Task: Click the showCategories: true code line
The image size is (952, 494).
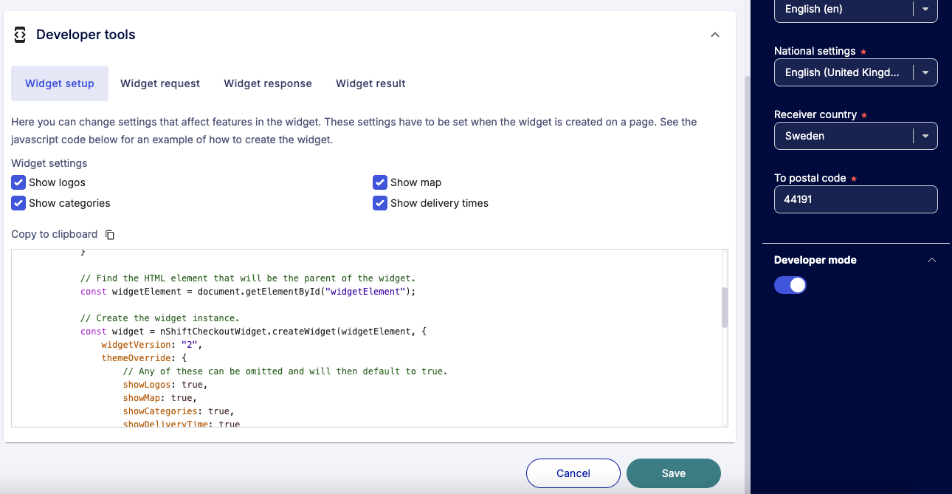Action: (x=179, y=411)
